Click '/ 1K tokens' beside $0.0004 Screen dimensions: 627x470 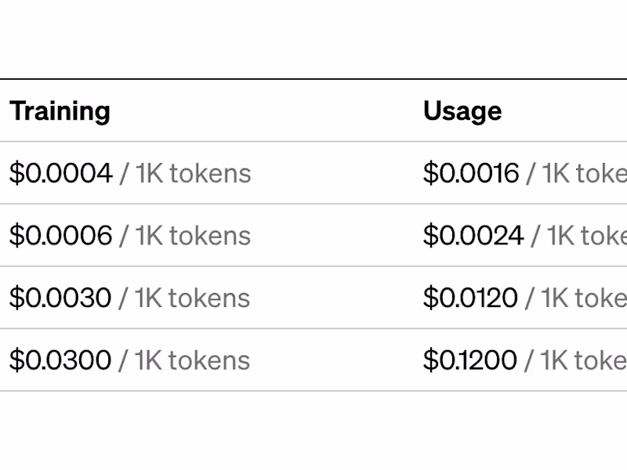click(x=185, y=173)
